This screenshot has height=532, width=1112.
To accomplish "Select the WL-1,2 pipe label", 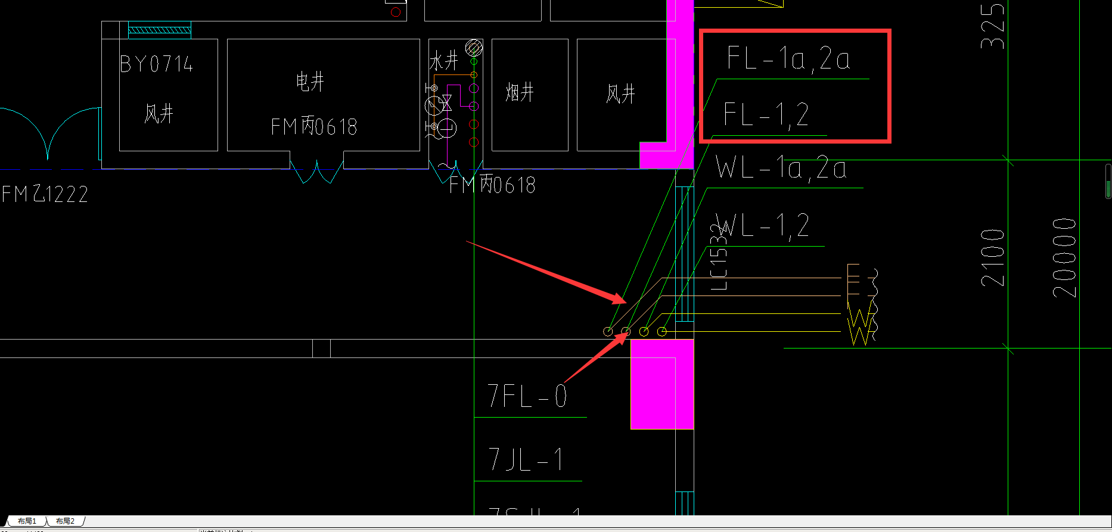I will pyautogui.click(x=763, y=226).
